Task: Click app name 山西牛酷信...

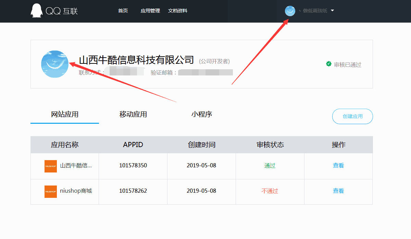Action: [76, 166]
